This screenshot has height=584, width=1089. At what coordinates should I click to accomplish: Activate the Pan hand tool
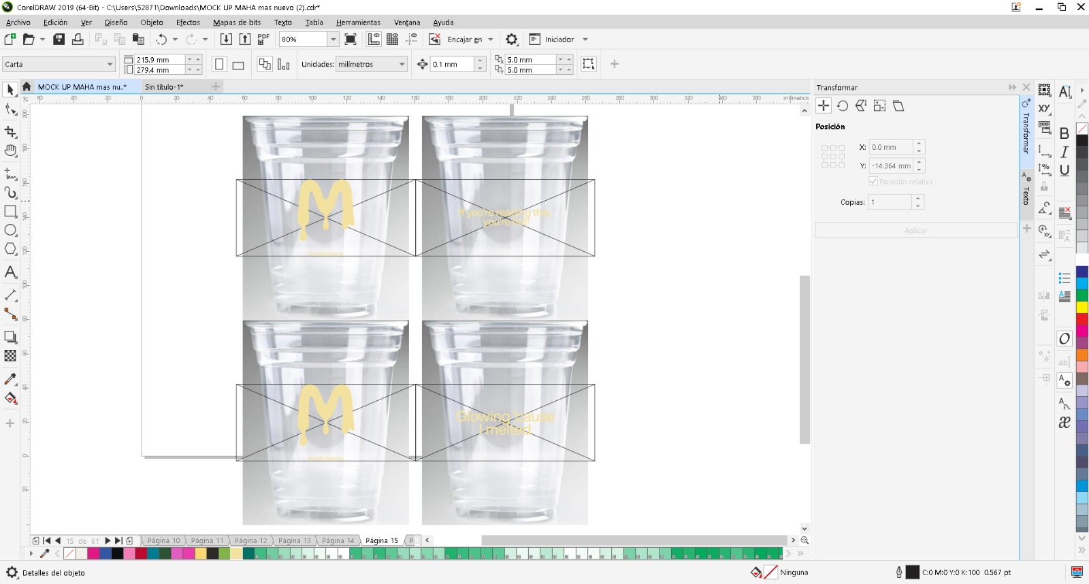[x=10, y=150]
